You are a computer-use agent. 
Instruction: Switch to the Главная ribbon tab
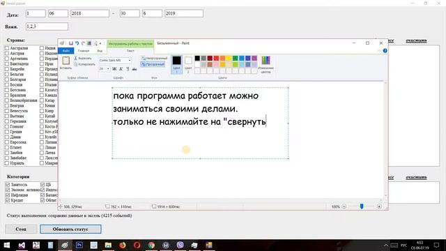(x=84, y=51)
